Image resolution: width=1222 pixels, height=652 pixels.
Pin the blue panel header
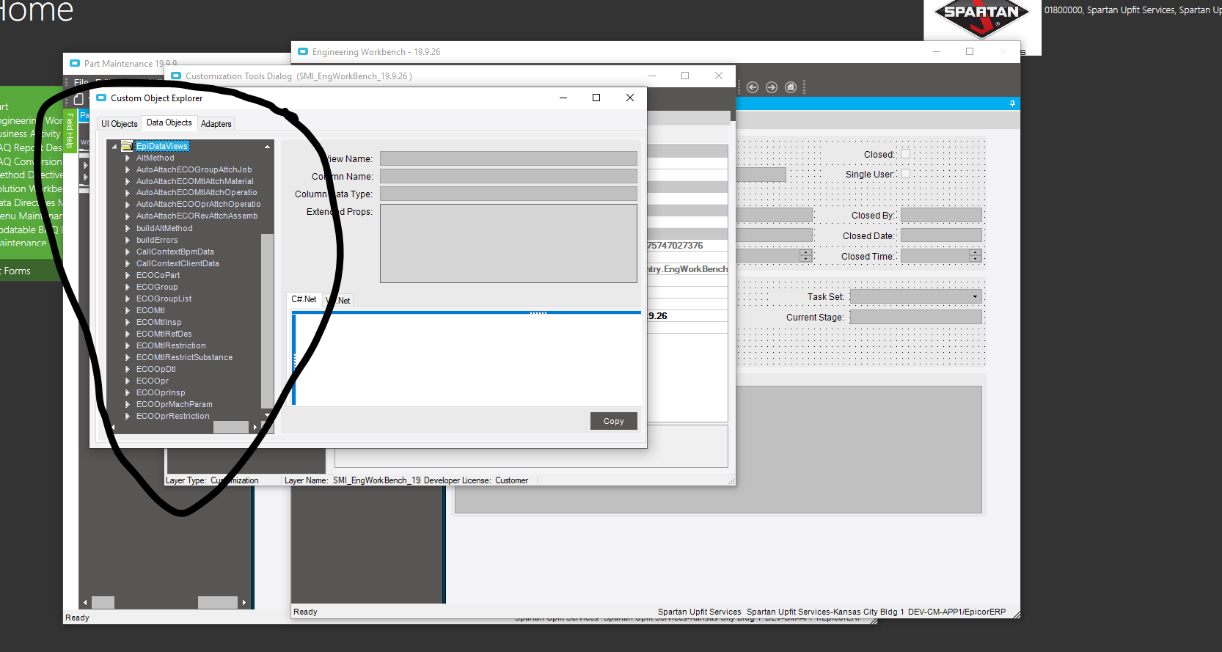tap(1012, 103)
